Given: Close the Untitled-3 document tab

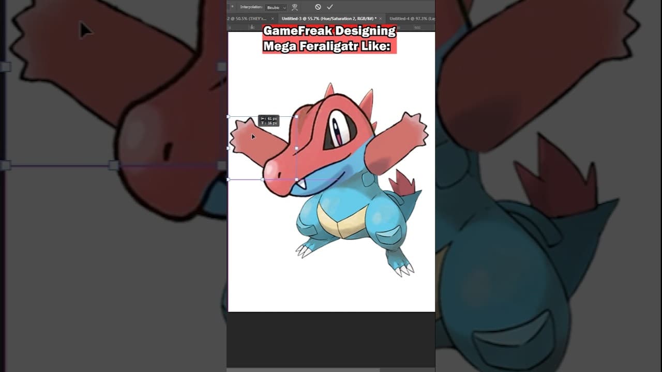Looking at the screenshot, I should (x=381, y=19).
